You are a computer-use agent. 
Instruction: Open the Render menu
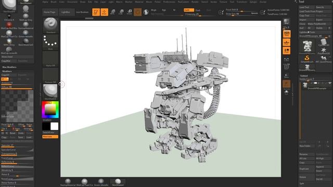coord(195,2)
